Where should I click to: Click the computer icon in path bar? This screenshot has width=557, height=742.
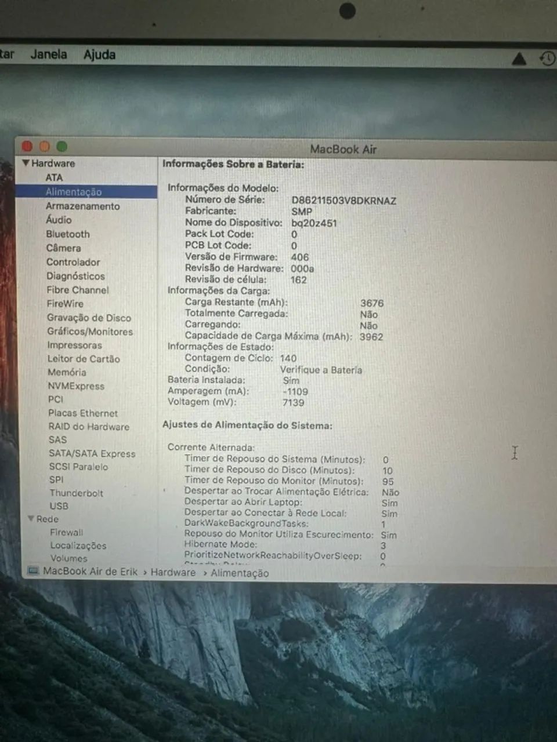click(33, 572)
